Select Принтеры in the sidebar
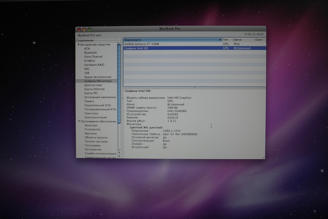The image size is (328, 219). coord(91,113)
